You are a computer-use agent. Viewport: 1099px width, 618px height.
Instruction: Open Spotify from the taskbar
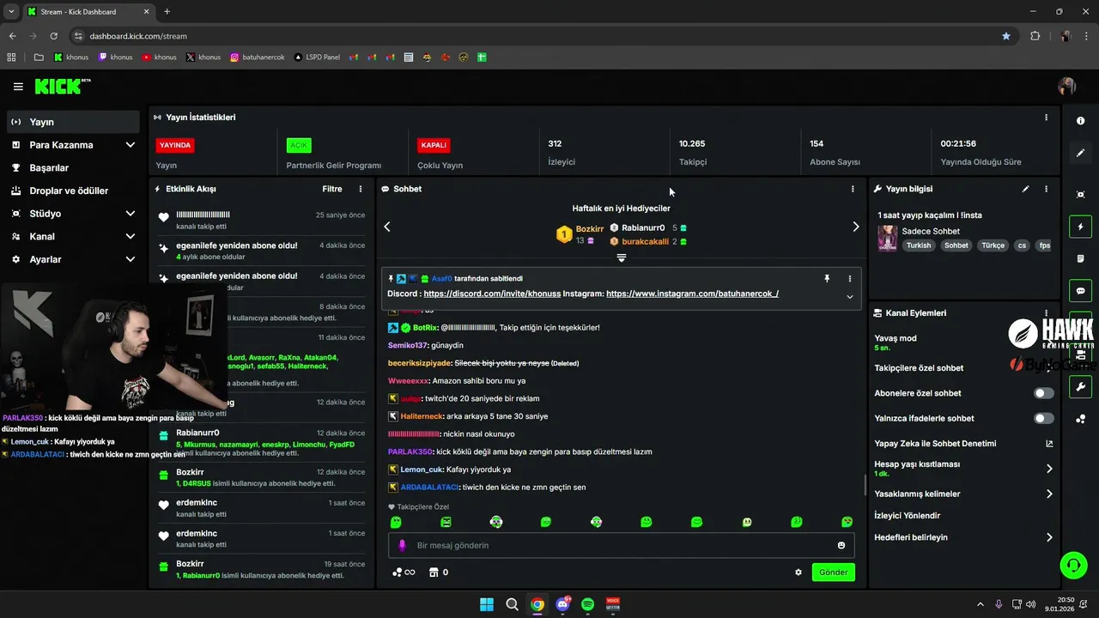click(588, 604)
